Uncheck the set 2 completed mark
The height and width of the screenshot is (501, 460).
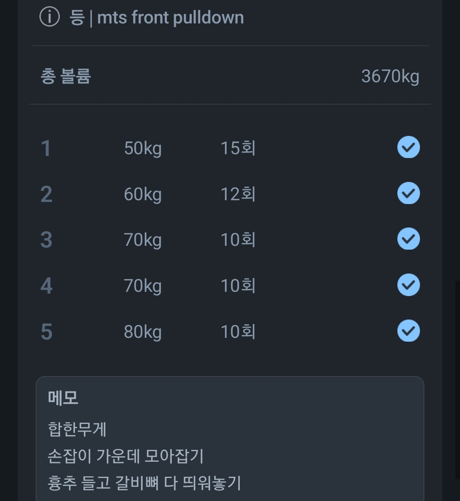[x=408, y=193]
